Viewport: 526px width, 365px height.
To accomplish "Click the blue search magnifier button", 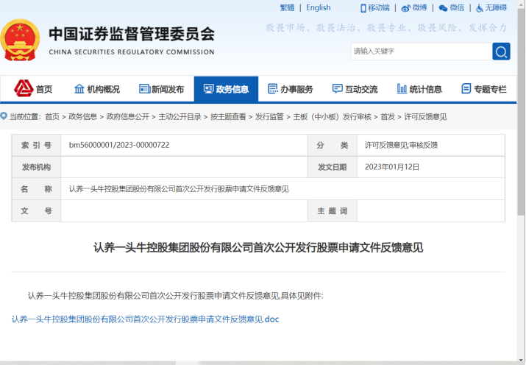I will (x=501, y=52).
